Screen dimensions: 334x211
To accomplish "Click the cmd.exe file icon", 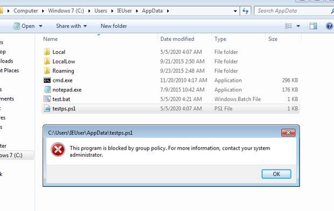I will point(47,80).
